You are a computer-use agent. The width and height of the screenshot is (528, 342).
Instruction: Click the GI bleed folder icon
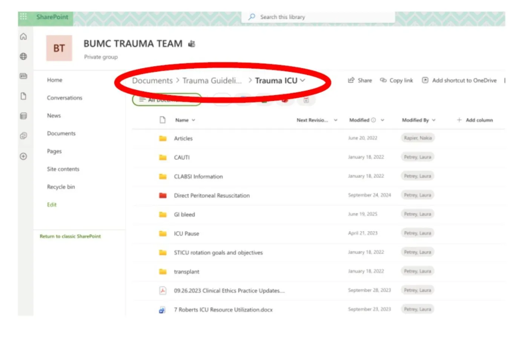tap(163, 215)
